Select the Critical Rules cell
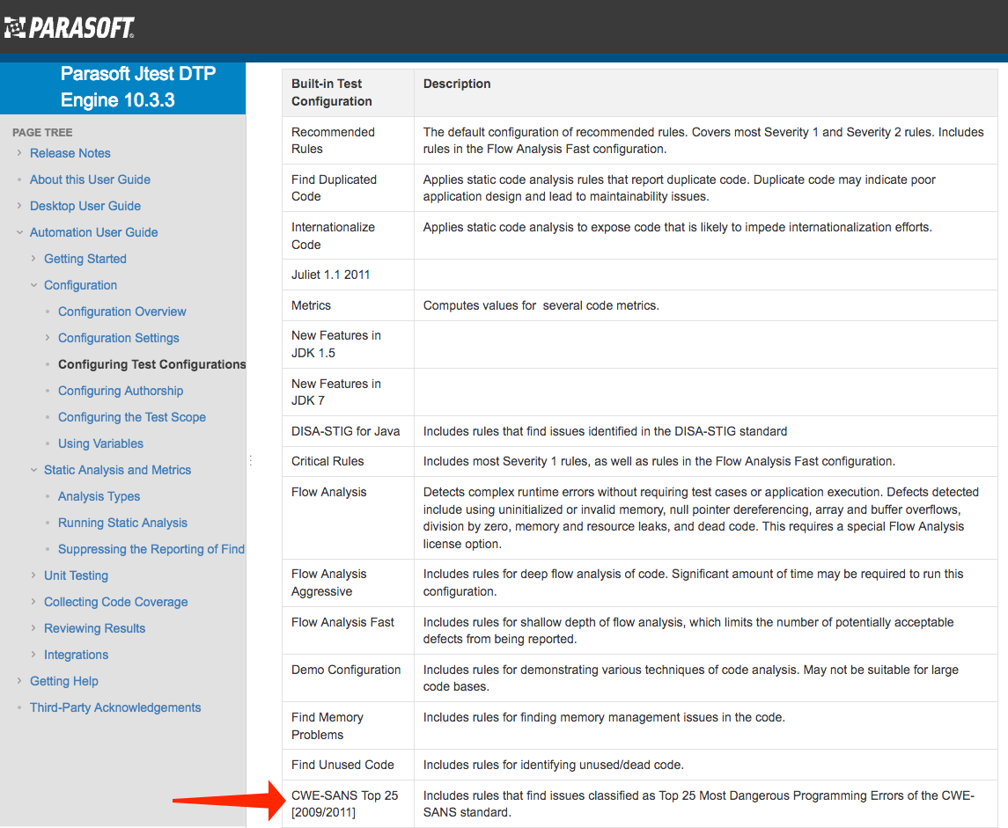The width and height of the screenshot is (1008, 828). tap(348, 461)
